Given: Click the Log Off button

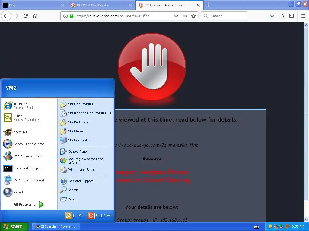Looking at the screenshot, I should [x=75, y=216].
